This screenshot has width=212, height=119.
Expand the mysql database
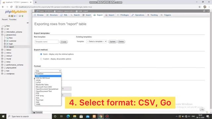click(x=2, y=59)
